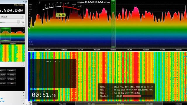Click 102.000 on the bottom span scale
The width and height of the screenshot is (187, 105).
point(63,104)
